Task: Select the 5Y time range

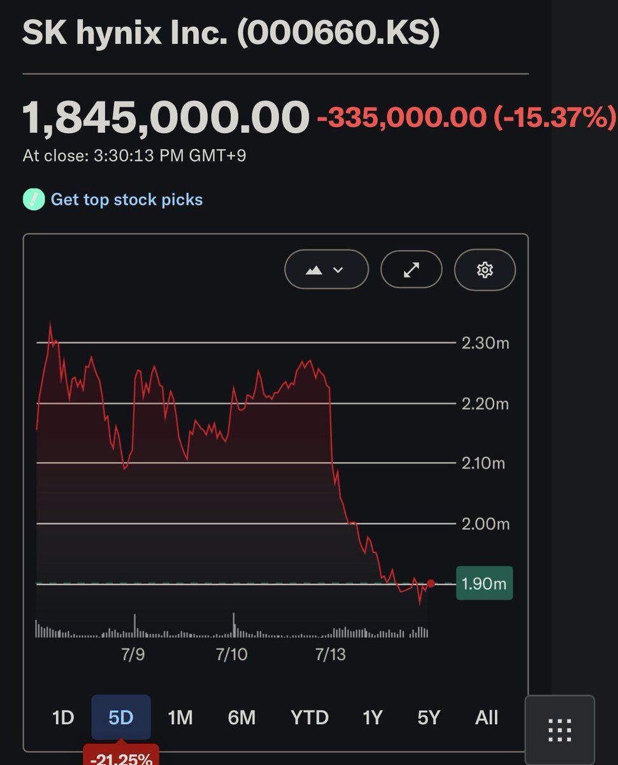Action: tap(429, 718)
